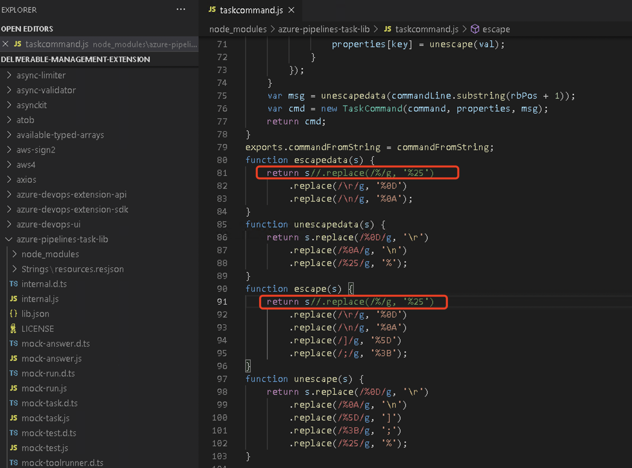Click 'exports.commandFromString = commandFromString;' line
The width and height of the screenshot is (632, 468).
(x=369, y=147)
